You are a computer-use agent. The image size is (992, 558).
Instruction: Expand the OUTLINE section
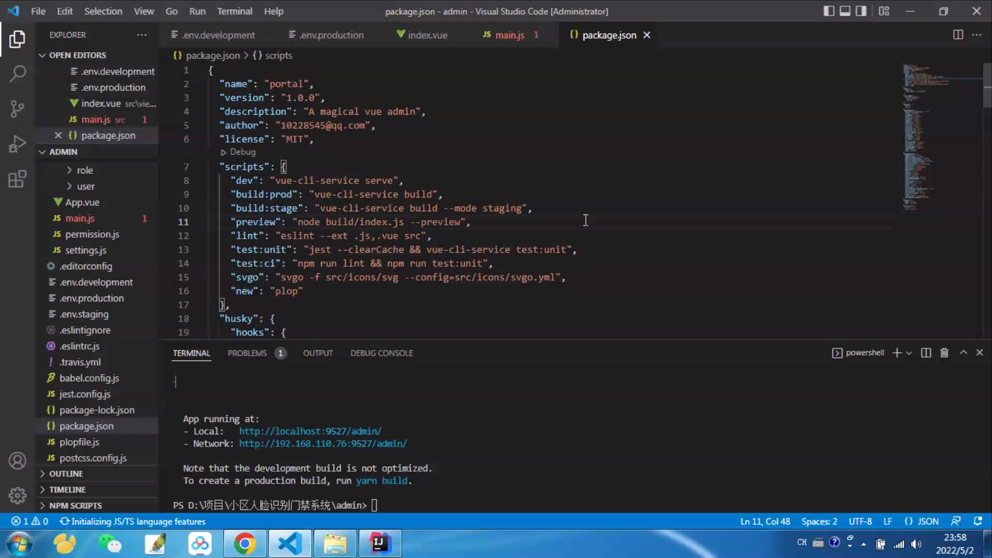(66, 474)
